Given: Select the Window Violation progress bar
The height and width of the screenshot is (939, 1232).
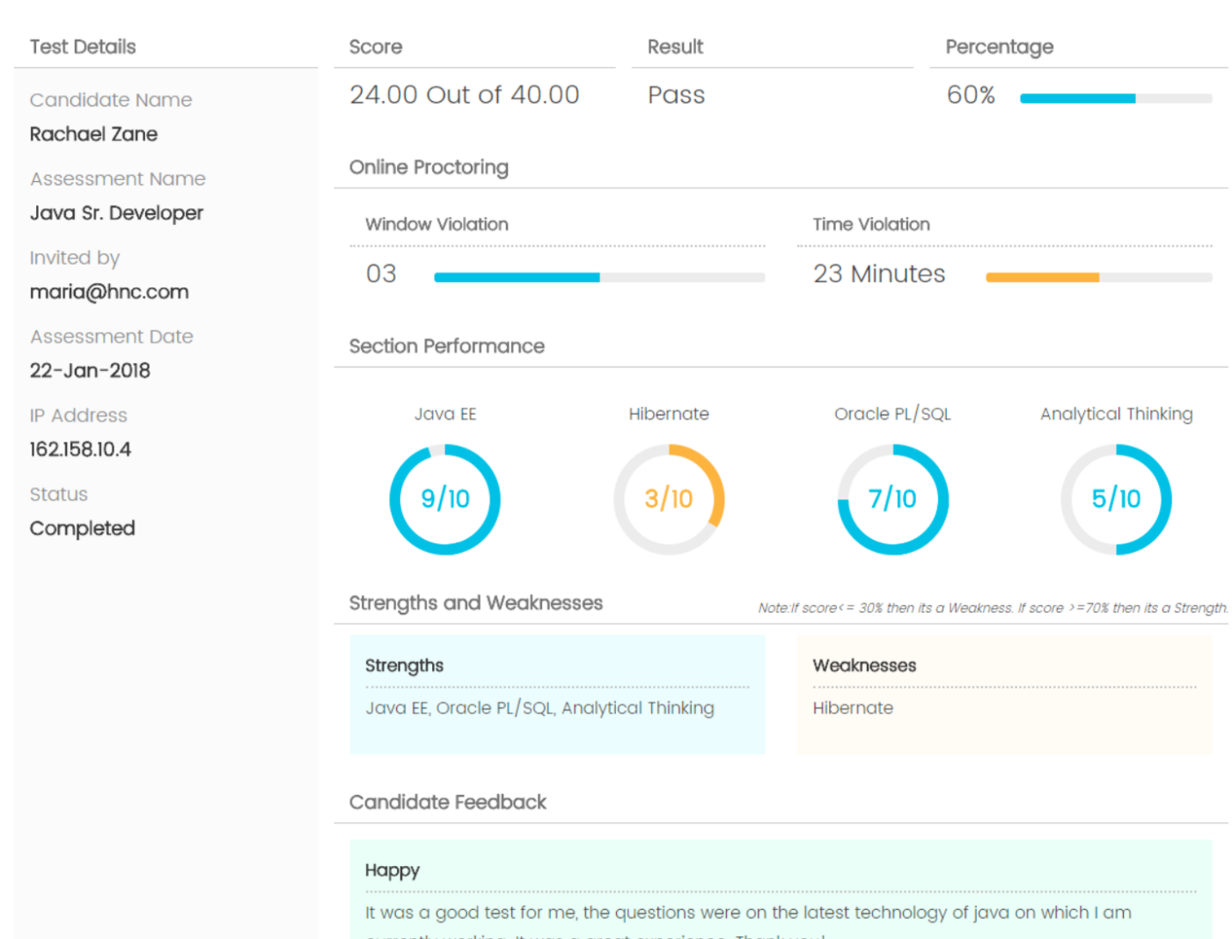Looking at the screenshot, I should point(598,277).
